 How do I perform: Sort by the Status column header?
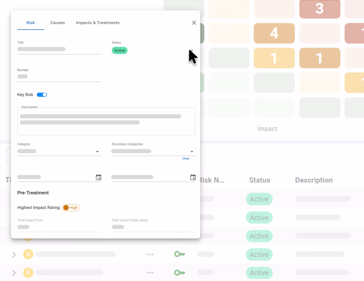260,180
